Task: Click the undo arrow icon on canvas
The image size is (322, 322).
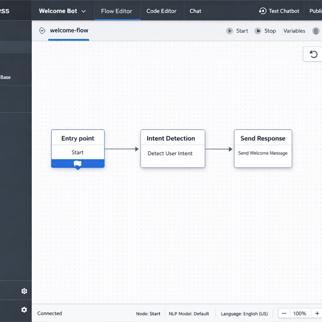Action: pos(314,54)
